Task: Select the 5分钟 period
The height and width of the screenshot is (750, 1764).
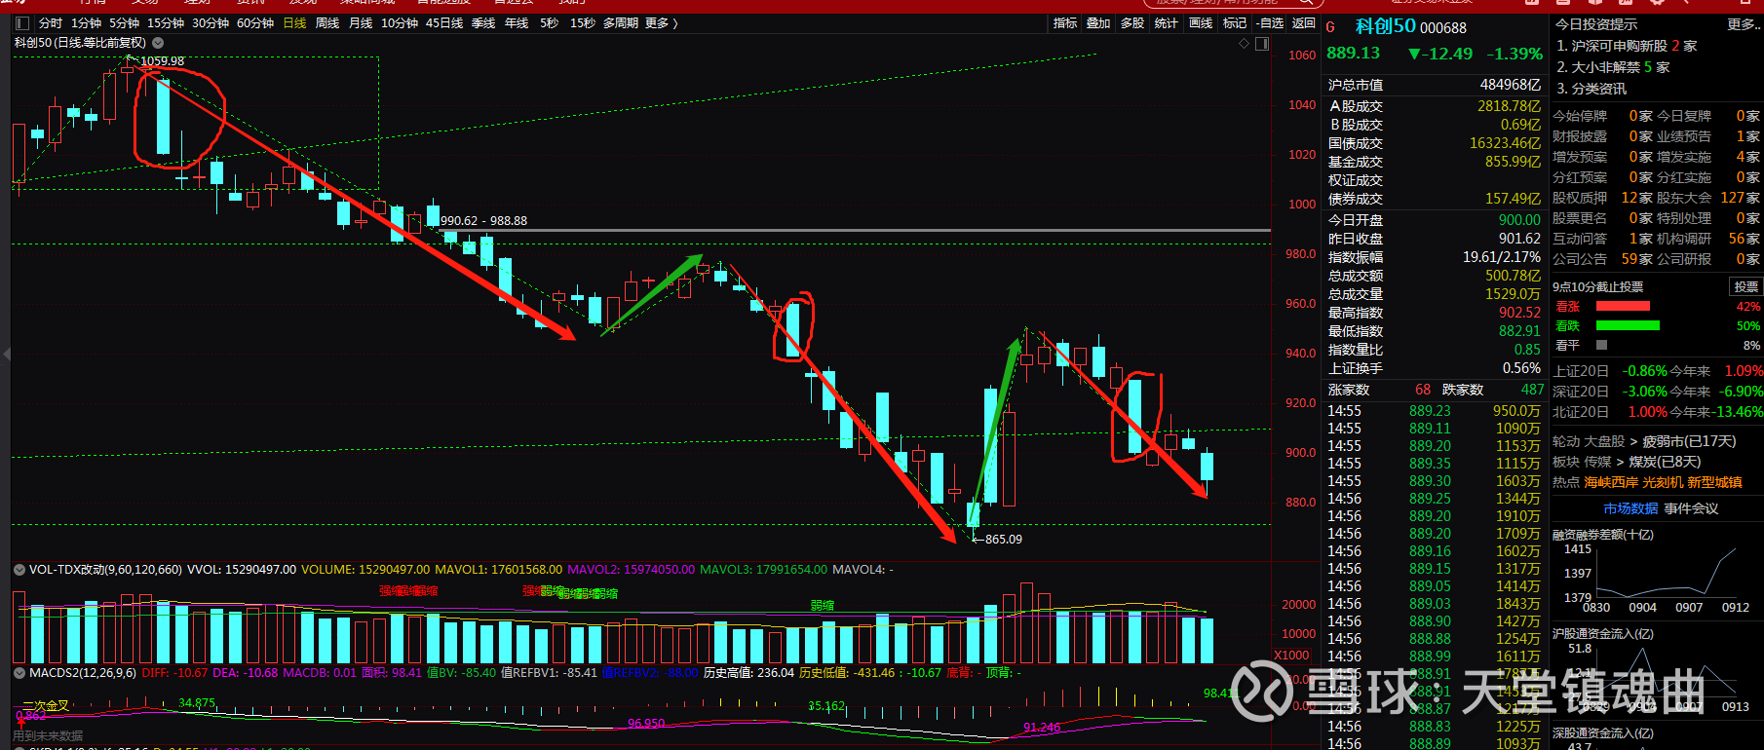Action: pyautogui.click(x=124, y=22)
